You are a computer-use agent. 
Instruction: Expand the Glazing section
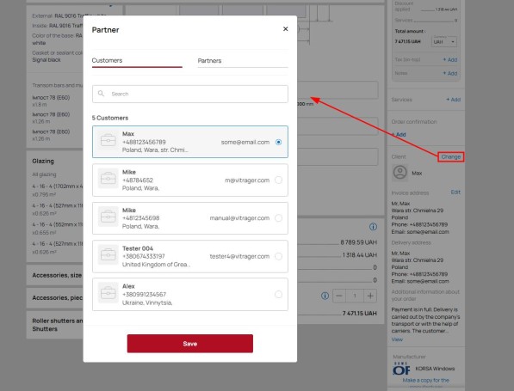tap(43, 161)
